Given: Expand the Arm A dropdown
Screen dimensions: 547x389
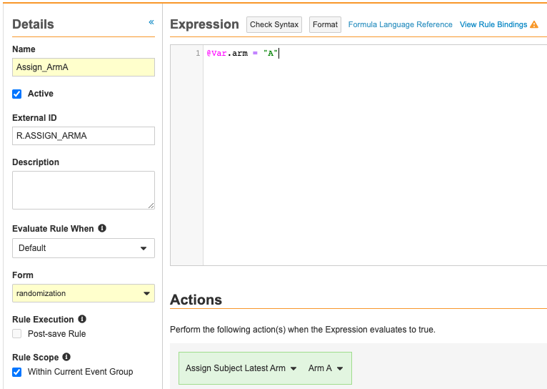Looking at the screenshot, I should [326, 368].
